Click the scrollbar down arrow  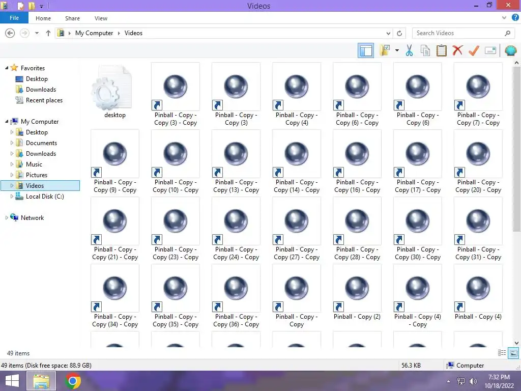coord(516,343)
